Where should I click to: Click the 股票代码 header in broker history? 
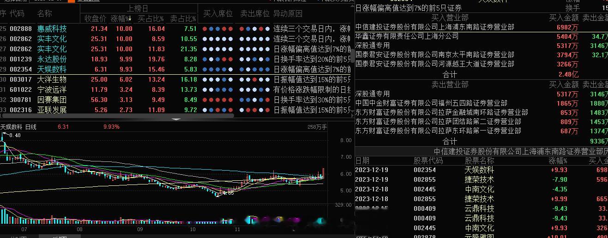tap(428, 161)
